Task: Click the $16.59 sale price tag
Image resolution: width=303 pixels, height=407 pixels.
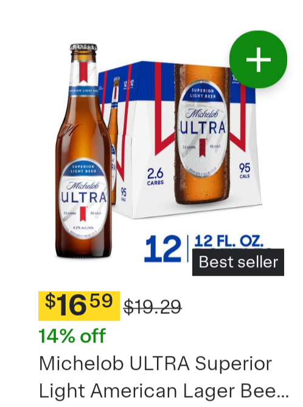Action: click(79, 306)
